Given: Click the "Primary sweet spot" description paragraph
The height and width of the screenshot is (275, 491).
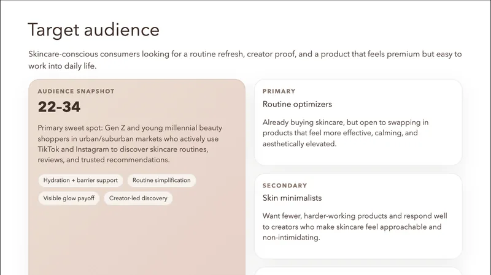Looking at the screenshot, I should [130, 144].
